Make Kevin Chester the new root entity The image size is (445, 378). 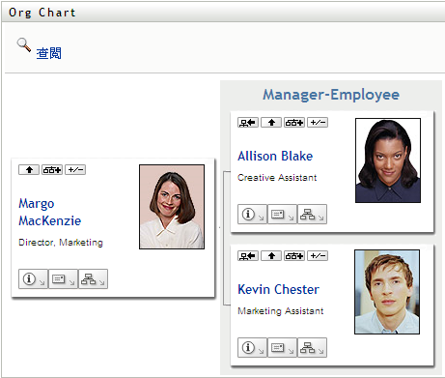[x=248, y=256]
